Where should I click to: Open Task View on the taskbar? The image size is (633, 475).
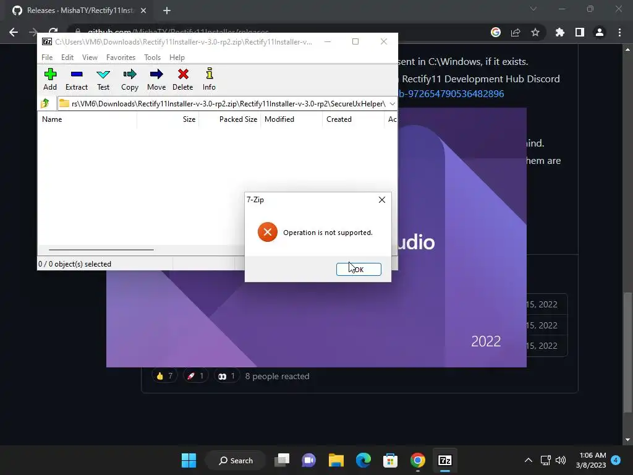[x=282, y=460]
